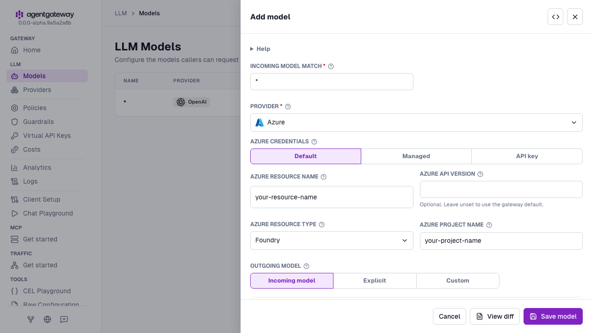Click the CEL Playground braces icon
The height and width of the screenshot is (333, 592).
click(x=15, y=291)
